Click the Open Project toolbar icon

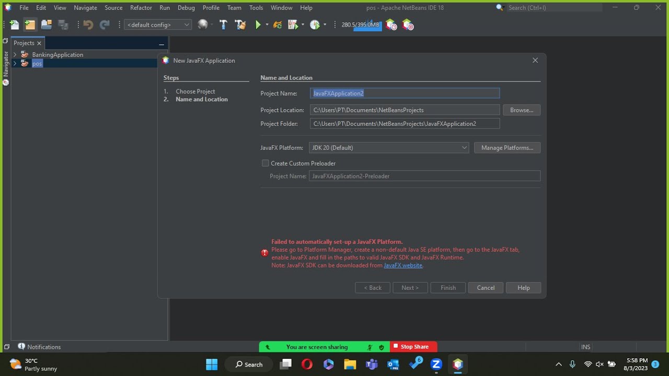coord(47,25)
